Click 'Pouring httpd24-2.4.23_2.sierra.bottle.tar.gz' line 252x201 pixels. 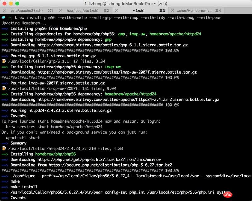point(61,110)
